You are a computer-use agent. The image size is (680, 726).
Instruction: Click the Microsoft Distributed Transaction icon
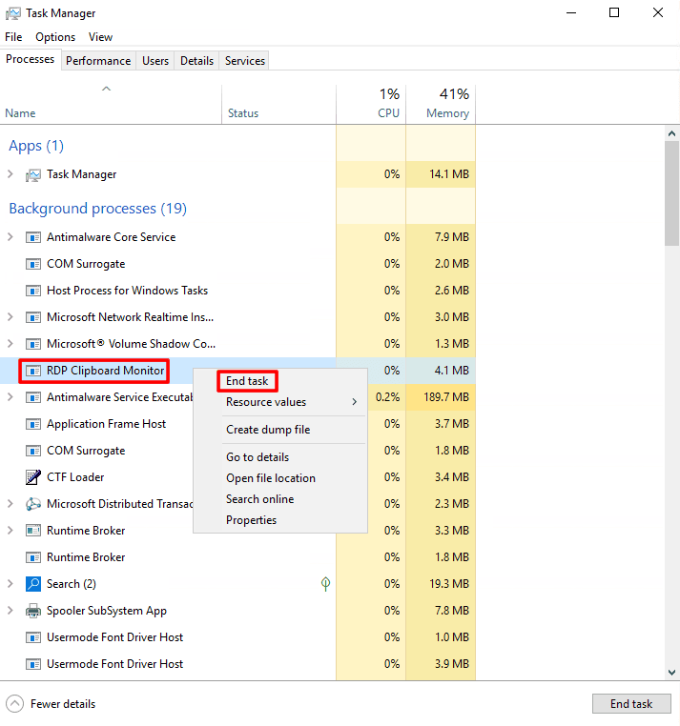click(x=33, y=504)
